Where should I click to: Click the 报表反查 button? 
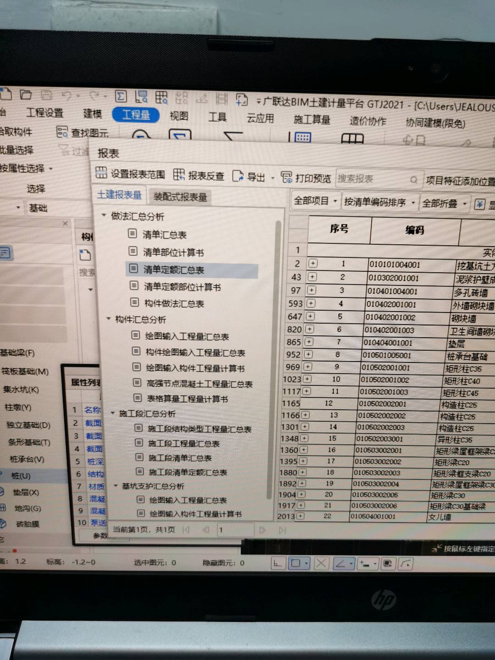click(x=198, y=176)
